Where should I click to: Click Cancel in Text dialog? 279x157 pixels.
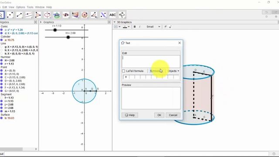(173, 115)
